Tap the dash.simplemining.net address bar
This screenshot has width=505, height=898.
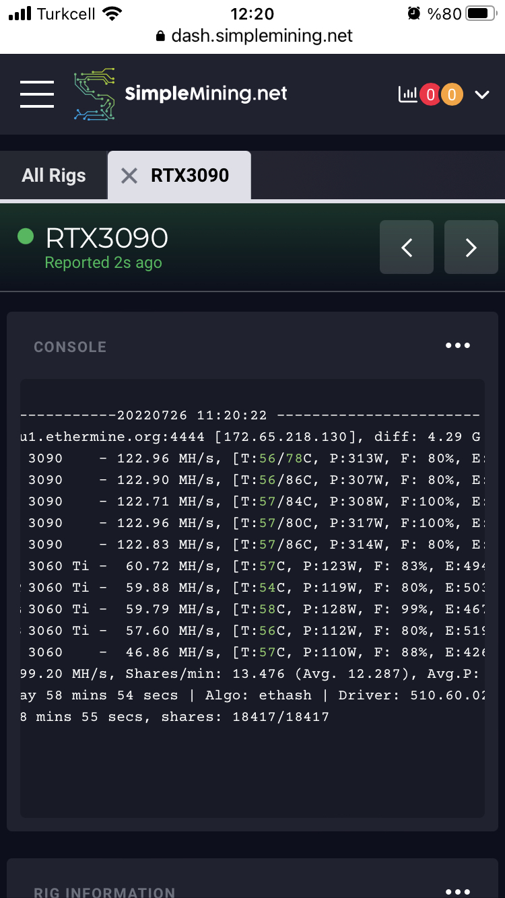point(254,36)
